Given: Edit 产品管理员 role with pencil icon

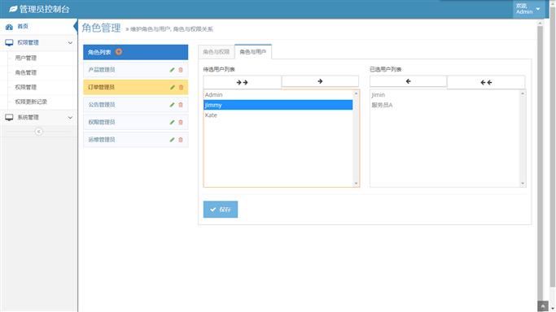Looking at the screenshot, I should 172,70.
